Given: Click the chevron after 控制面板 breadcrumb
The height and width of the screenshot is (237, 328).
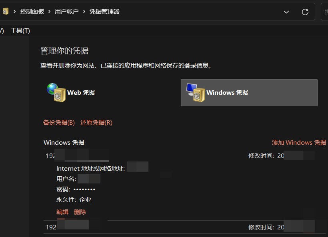Looking at the screenshot, I should [x=49, y=12].
